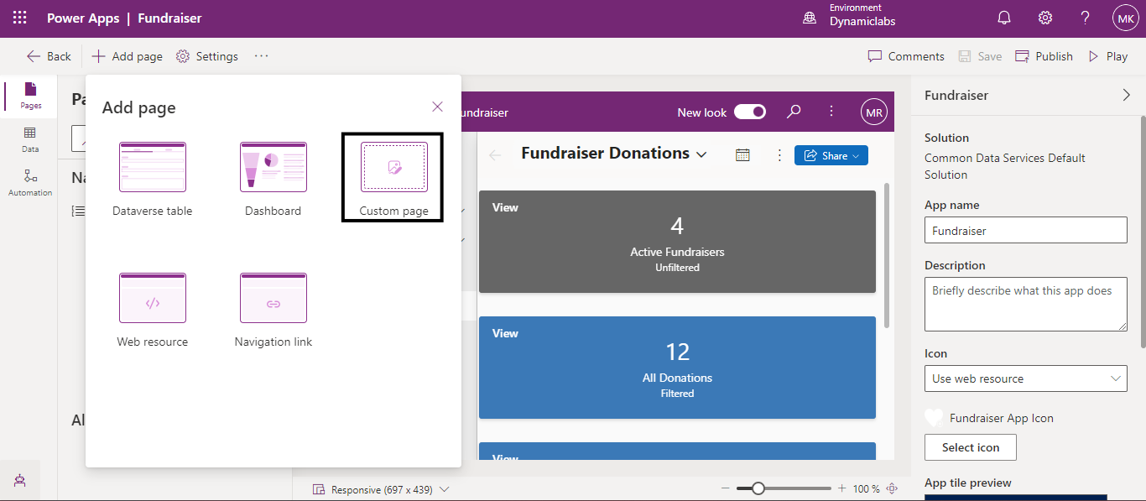Select the Dataverse table page type
This screenshot has height=501, width=1146.
(x=153, y=179)
